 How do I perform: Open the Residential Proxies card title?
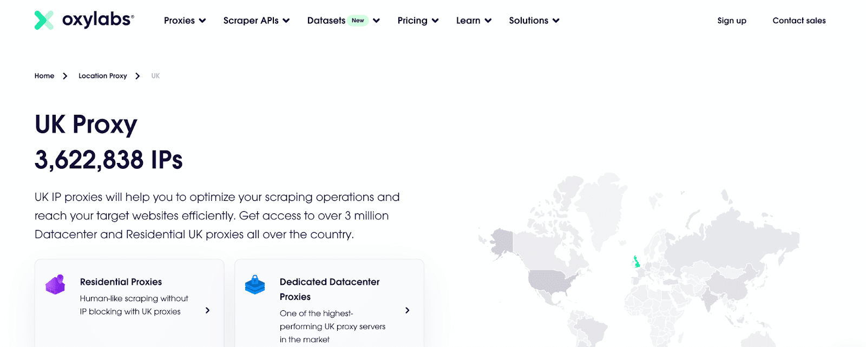tap(121, 282)
